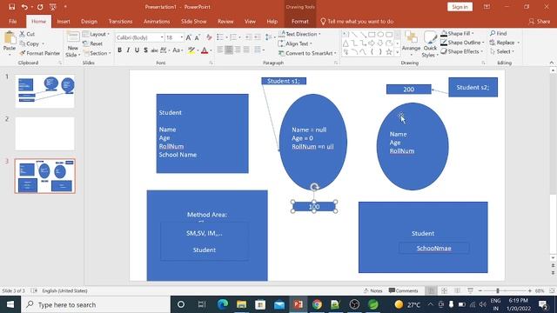Switch to the Transitions tab

120,21
